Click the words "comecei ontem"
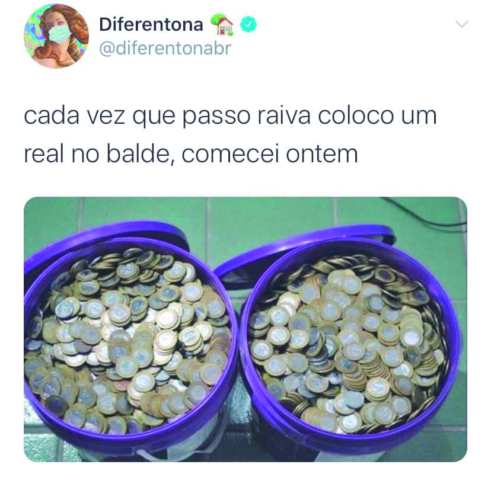The height and width of the screenshot is (487, 491). [x=270, y=153]
